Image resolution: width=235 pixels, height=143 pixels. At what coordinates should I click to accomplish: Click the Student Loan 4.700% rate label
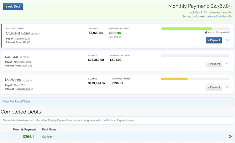pyautogui.click(x=35, y=34)
